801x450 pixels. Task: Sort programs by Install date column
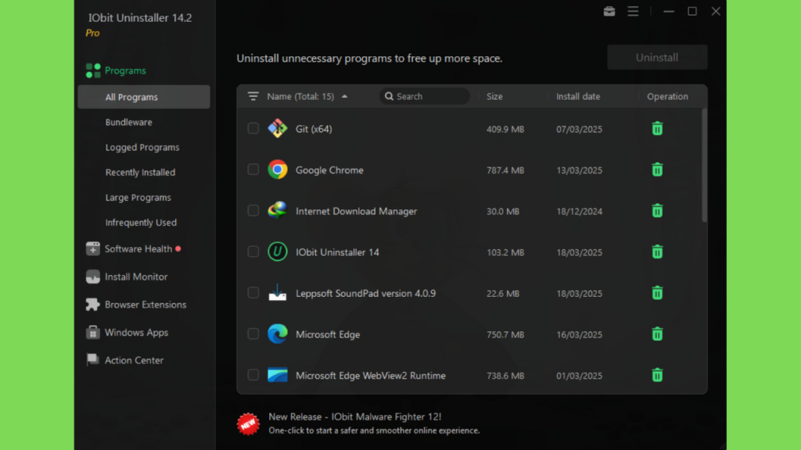[578, 96]
